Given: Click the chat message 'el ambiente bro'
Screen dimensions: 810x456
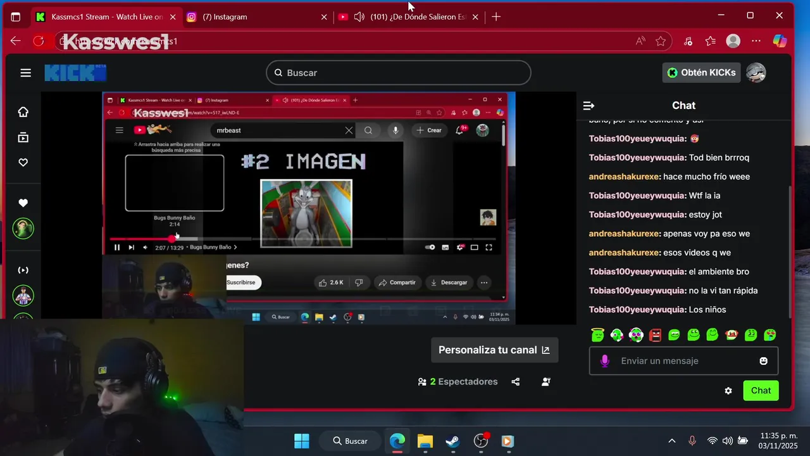Looking at the screenshot, I should coord(719,272).
